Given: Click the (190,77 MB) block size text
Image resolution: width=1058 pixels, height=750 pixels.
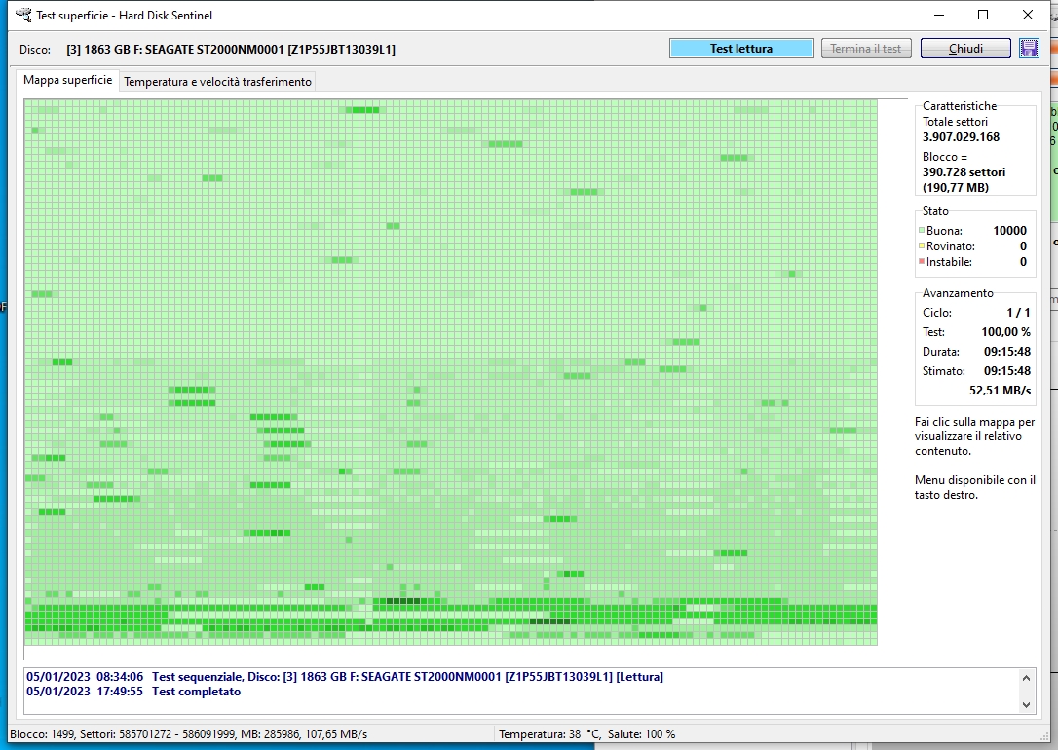Looking at the screenshot, I should tap(956, 187).
